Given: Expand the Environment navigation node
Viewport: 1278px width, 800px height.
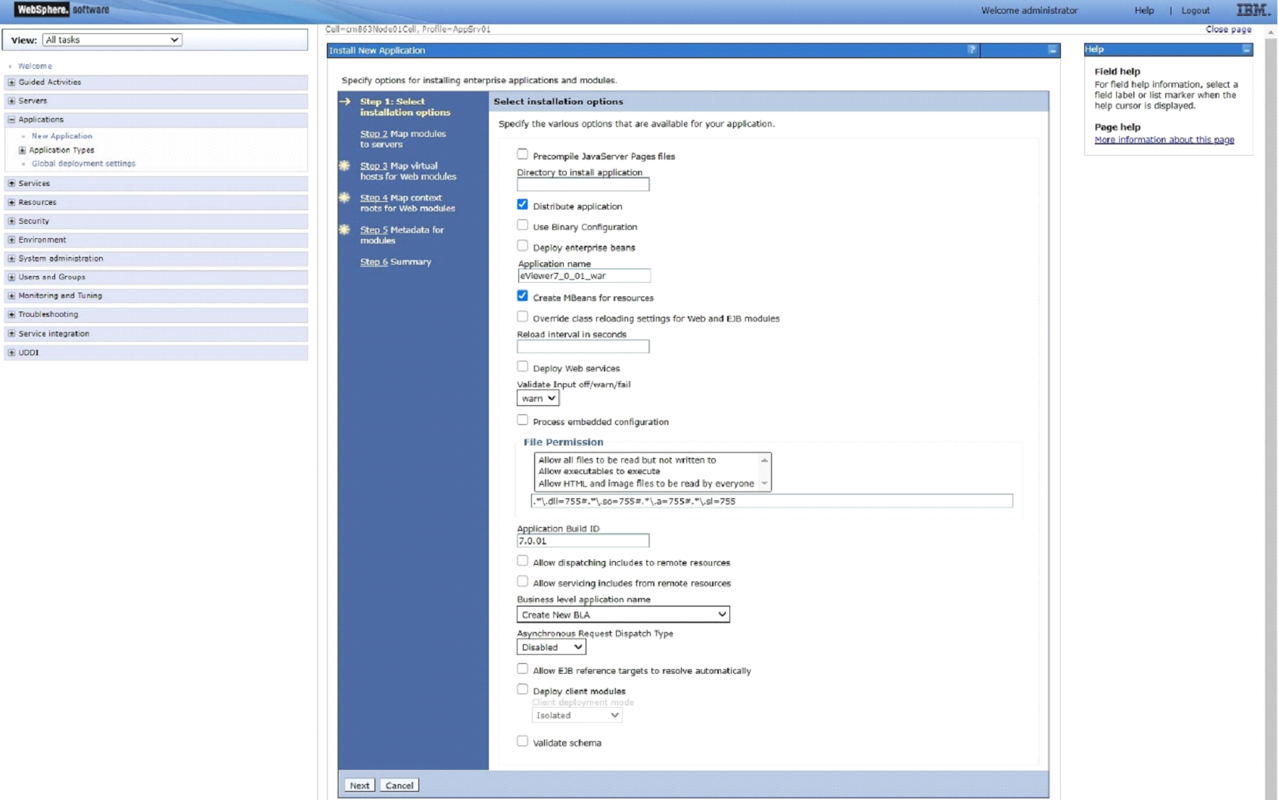Looking at the screenshot, I should [x=11, y=240].
